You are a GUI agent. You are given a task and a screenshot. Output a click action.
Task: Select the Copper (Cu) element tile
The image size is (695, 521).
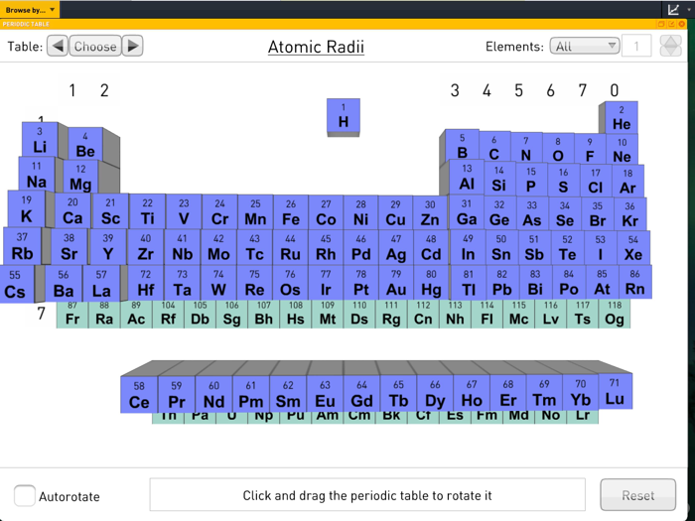click(395, 212)
